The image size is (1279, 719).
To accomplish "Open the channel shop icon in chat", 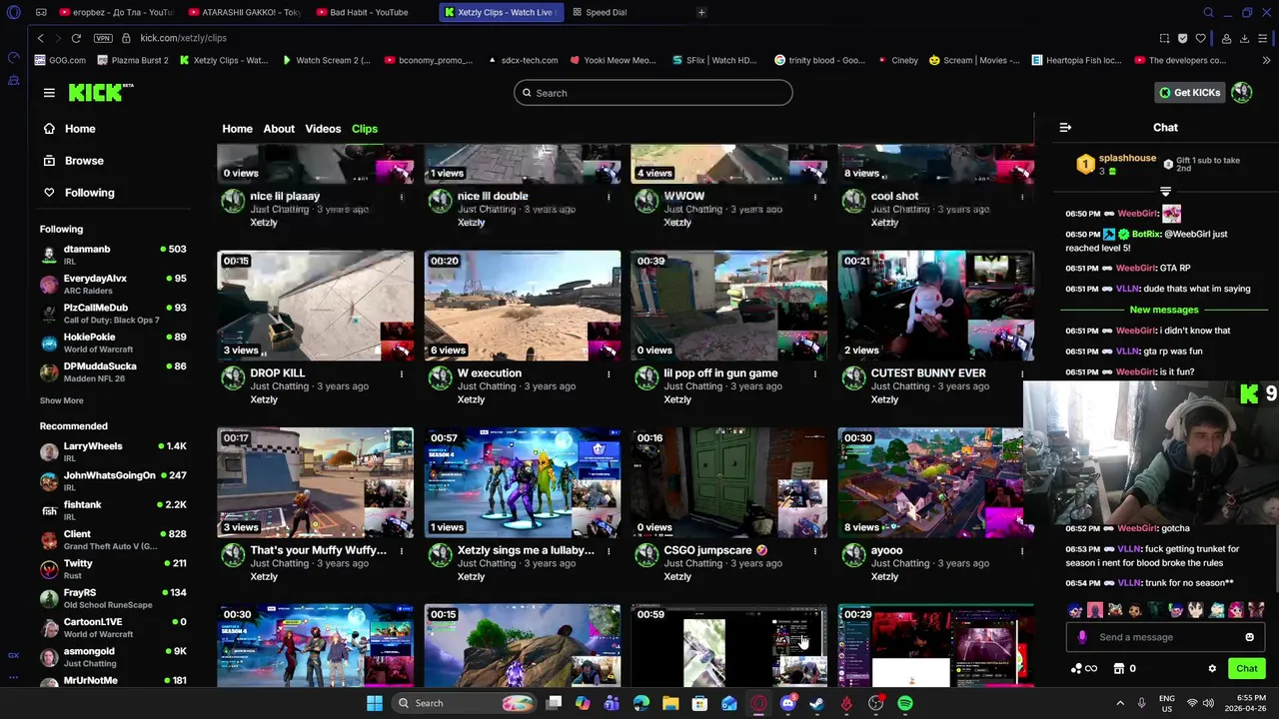I will click(x=1119, y=669).
